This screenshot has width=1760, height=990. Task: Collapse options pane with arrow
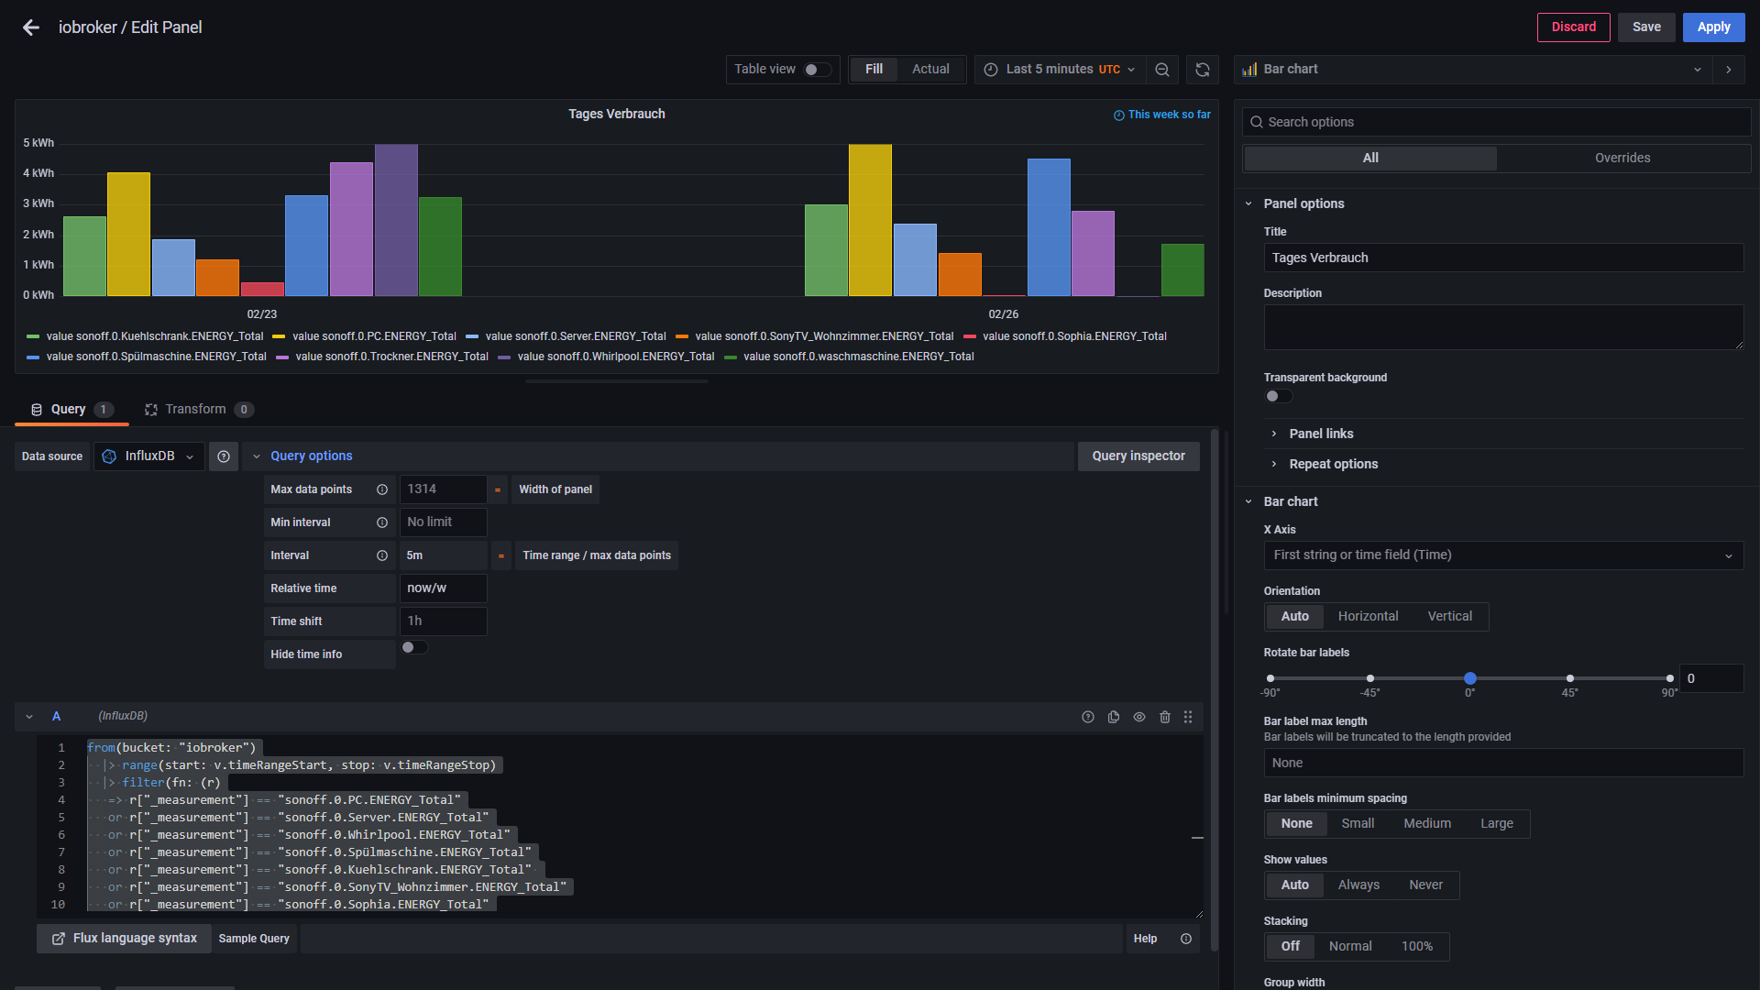(x=1729, y=70)
